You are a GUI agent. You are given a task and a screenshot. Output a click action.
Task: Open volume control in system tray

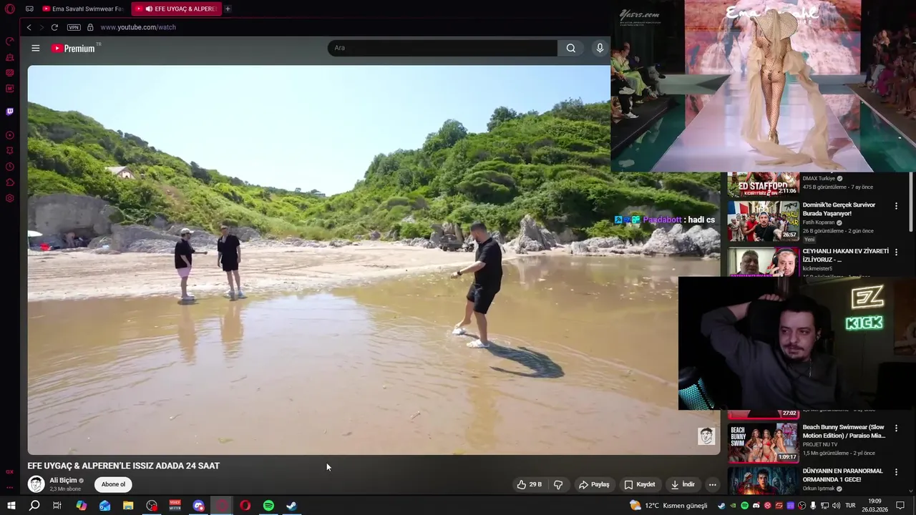coord(836,506)
